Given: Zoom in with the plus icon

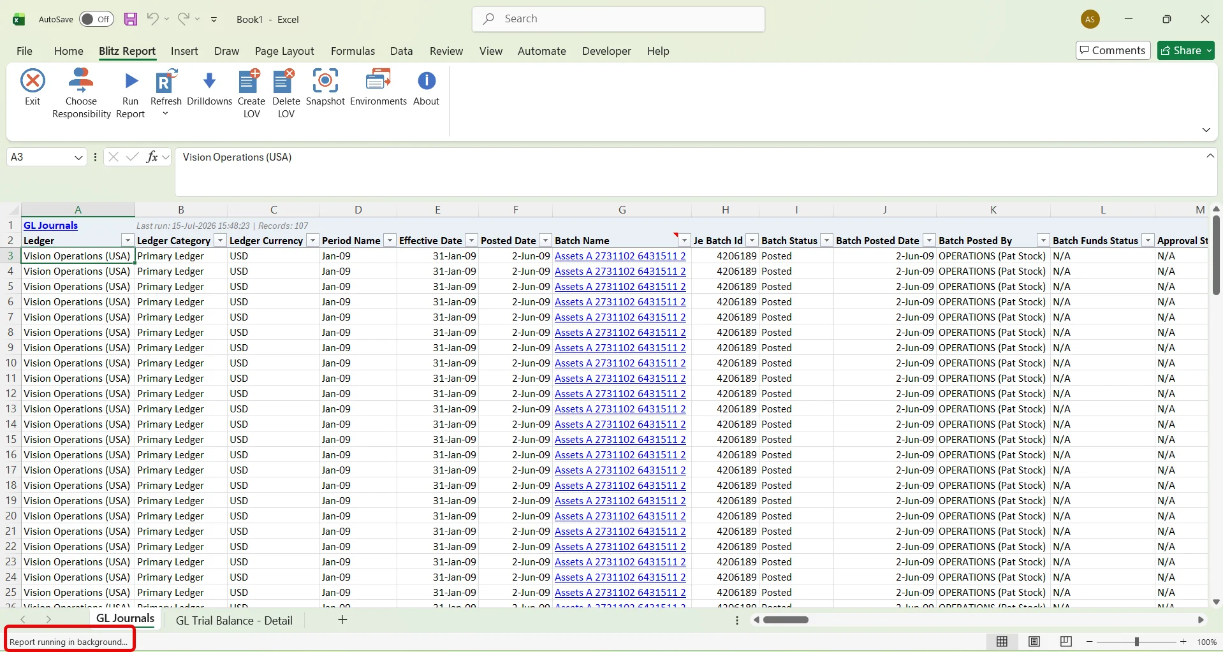Looking at the screenshot, I should [1183, 642].
